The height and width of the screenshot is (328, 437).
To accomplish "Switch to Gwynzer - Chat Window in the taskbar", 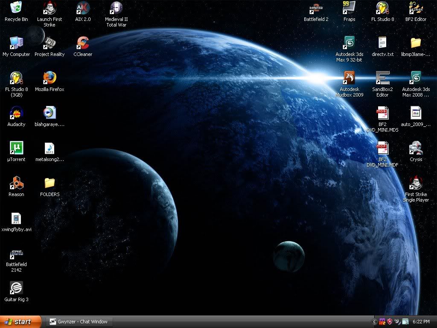I will pyautogui.click(x=79, y=322).
